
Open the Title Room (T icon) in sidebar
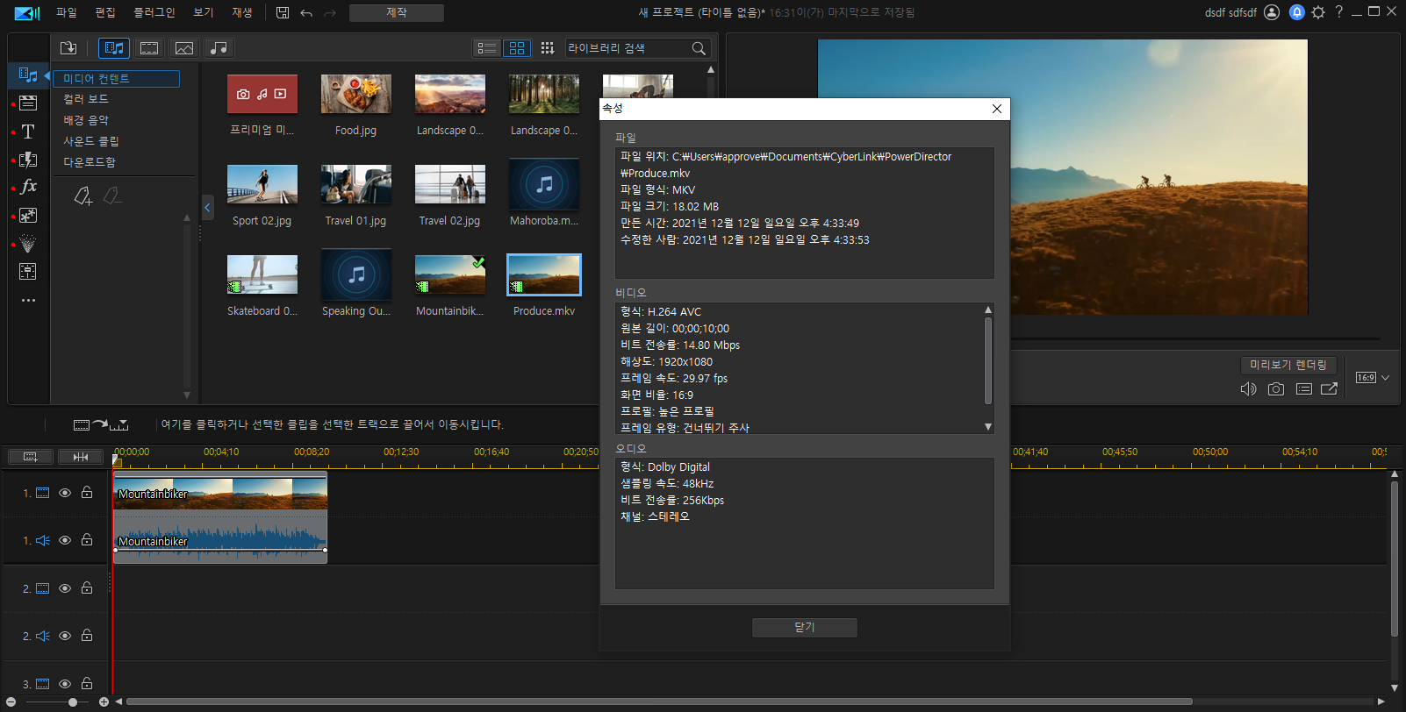[x=28, y=132]
